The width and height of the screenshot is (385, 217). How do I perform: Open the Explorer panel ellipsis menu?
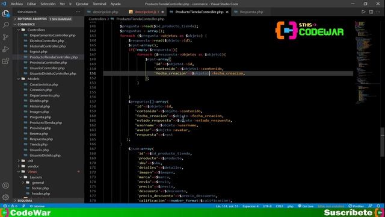(78, 12)
